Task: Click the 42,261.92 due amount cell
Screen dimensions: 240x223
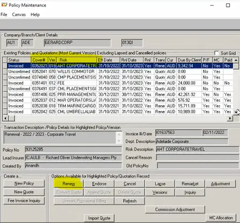Action: pos(189,94)
